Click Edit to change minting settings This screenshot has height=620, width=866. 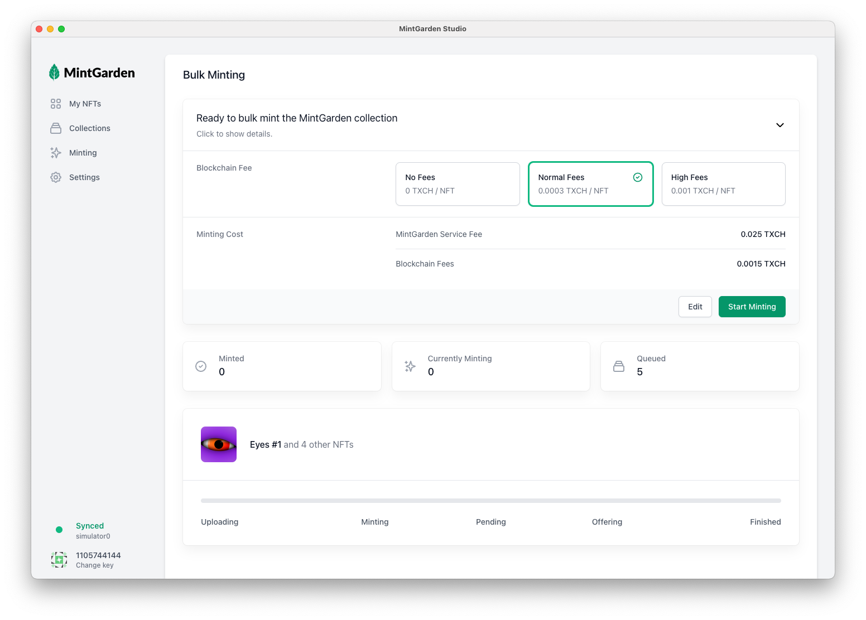695,306
